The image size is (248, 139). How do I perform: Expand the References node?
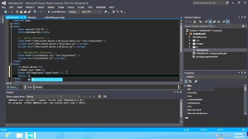pyautogui.click(x=189, y=37)
